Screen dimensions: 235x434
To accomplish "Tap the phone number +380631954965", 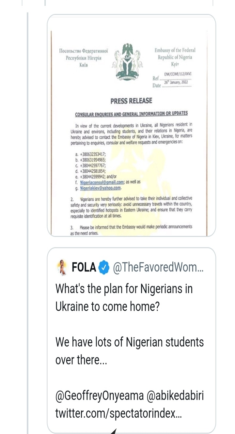I will tap(93, 159).
